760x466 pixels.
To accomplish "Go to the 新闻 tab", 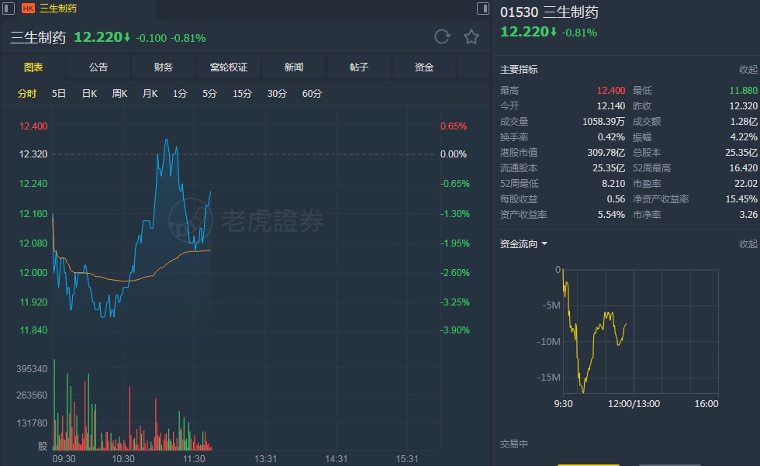I will [294, 67].
